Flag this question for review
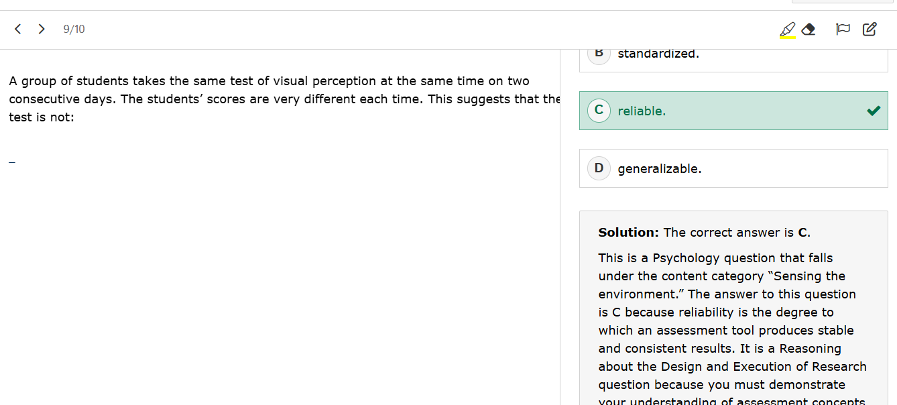The image size is (897, 405). click(x=843, y=30)
